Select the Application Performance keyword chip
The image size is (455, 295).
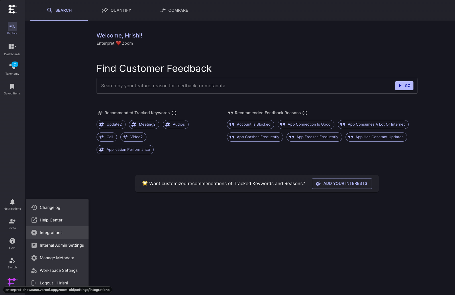(x=125, y=150)
